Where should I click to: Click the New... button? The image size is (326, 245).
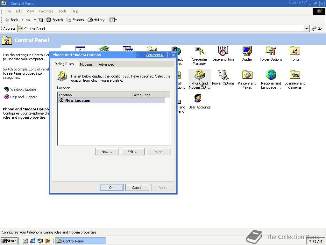(107, 152)
